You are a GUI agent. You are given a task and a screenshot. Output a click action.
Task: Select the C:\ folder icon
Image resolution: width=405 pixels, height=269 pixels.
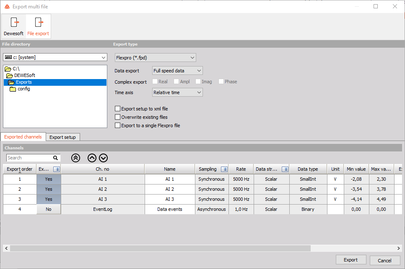8,69
